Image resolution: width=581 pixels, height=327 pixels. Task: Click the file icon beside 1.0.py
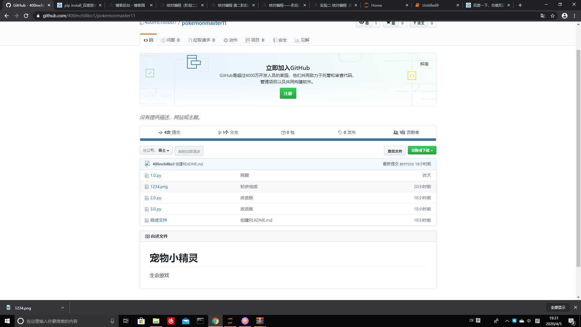[x=147, y=176]
